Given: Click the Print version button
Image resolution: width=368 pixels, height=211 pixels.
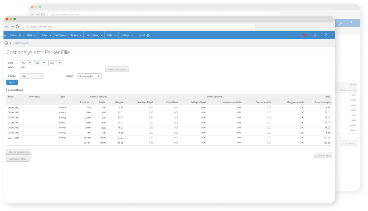Looking at the screenshot, I should click(x=323, y=155).
